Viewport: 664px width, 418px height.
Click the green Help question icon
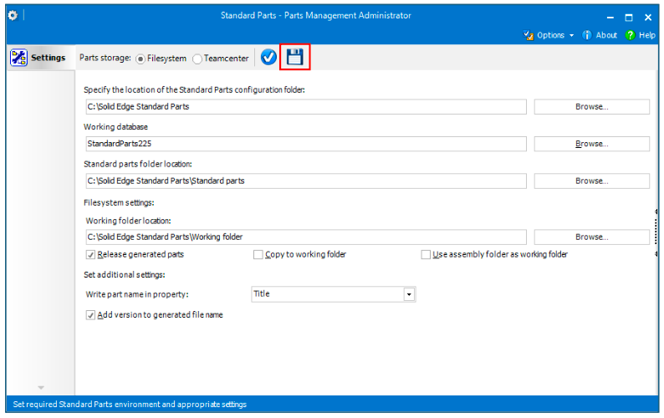[630, 35]
